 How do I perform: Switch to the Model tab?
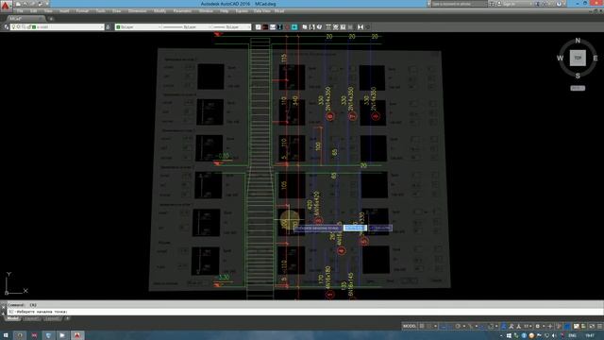pos(12,319)
